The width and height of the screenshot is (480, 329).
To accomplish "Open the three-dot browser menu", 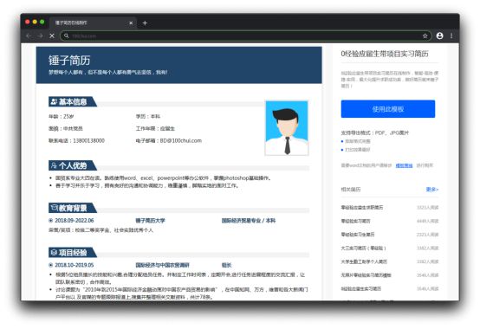I will click(451, 35).
